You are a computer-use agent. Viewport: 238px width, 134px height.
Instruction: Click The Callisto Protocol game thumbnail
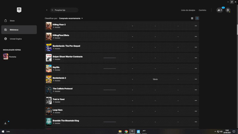pos(48,90)
